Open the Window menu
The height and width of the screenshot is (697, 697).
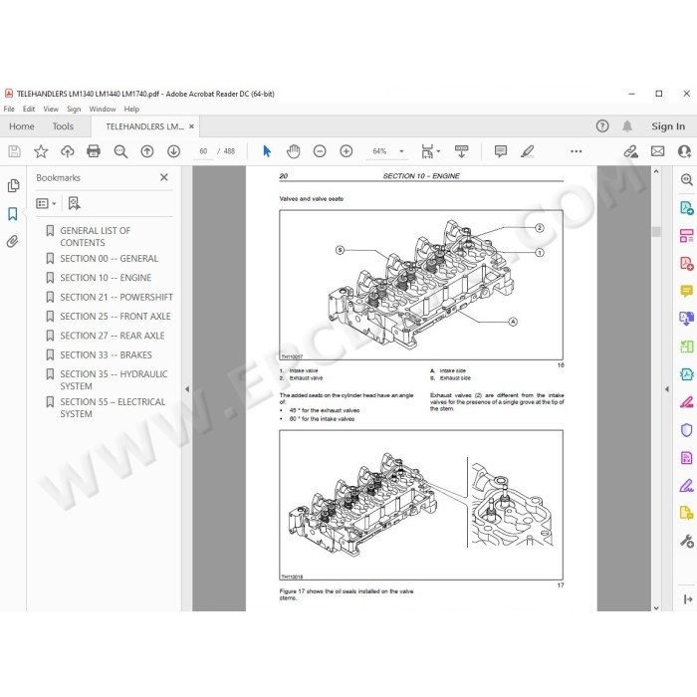point(103,109)
